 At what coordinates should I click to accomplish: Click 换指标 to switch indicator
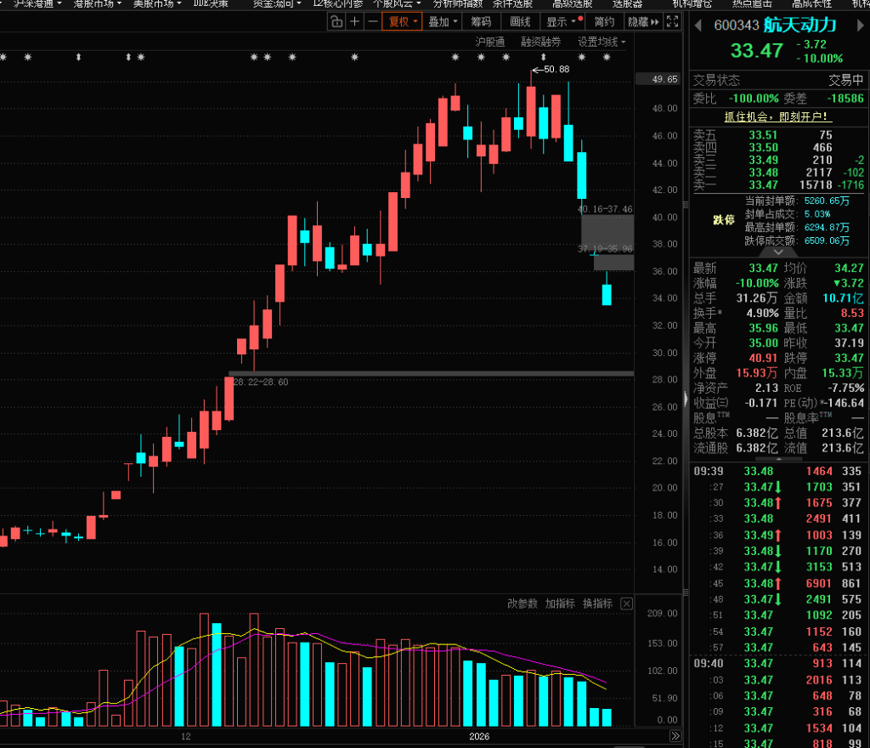tap(597, 603)
